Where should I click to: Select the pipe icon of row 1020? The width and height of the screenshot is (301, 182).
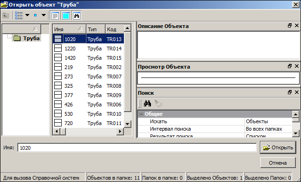pos(58,39)
